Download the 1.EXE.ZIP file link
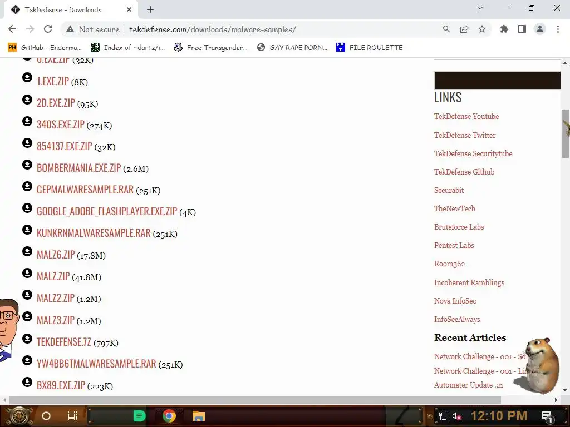Screen dimensions: 570x427 click(x=53, y=81)
